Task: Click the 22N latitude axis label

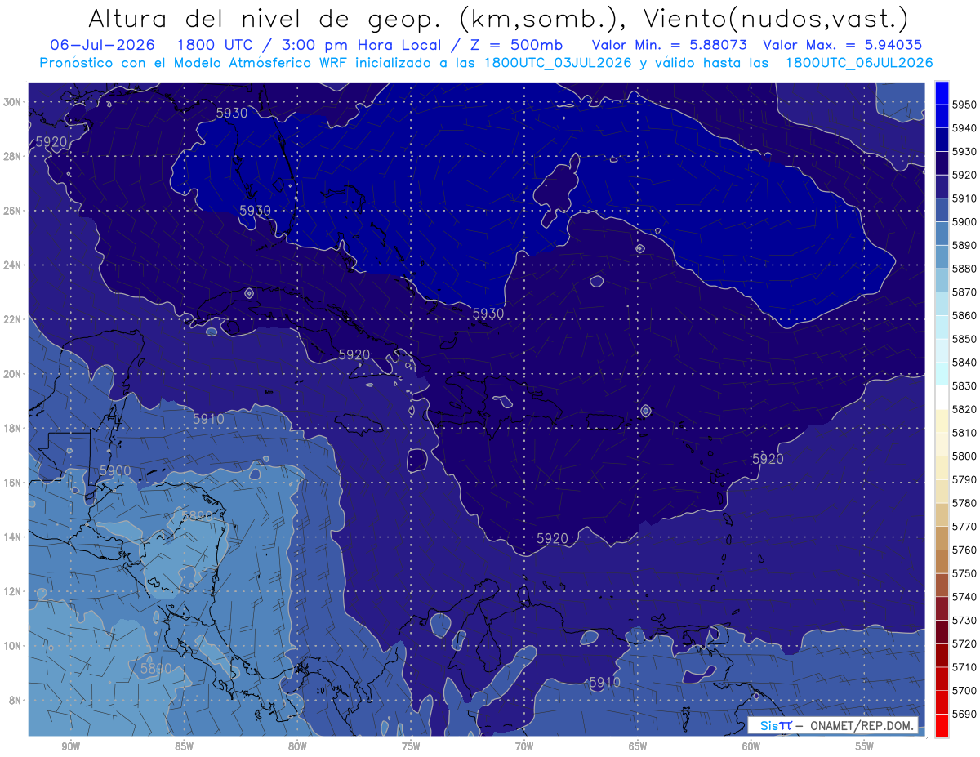Action: tap(12, 319)
